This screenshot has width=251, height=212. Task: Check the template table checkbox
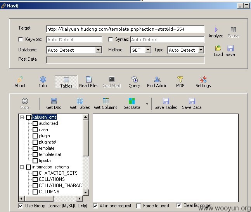[35, 148]
